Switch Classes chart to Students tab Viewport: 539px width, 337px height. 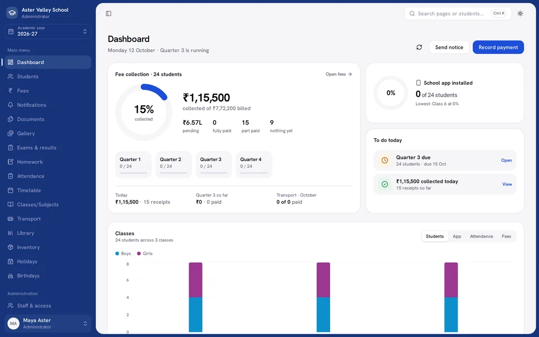tap(435, 236)
